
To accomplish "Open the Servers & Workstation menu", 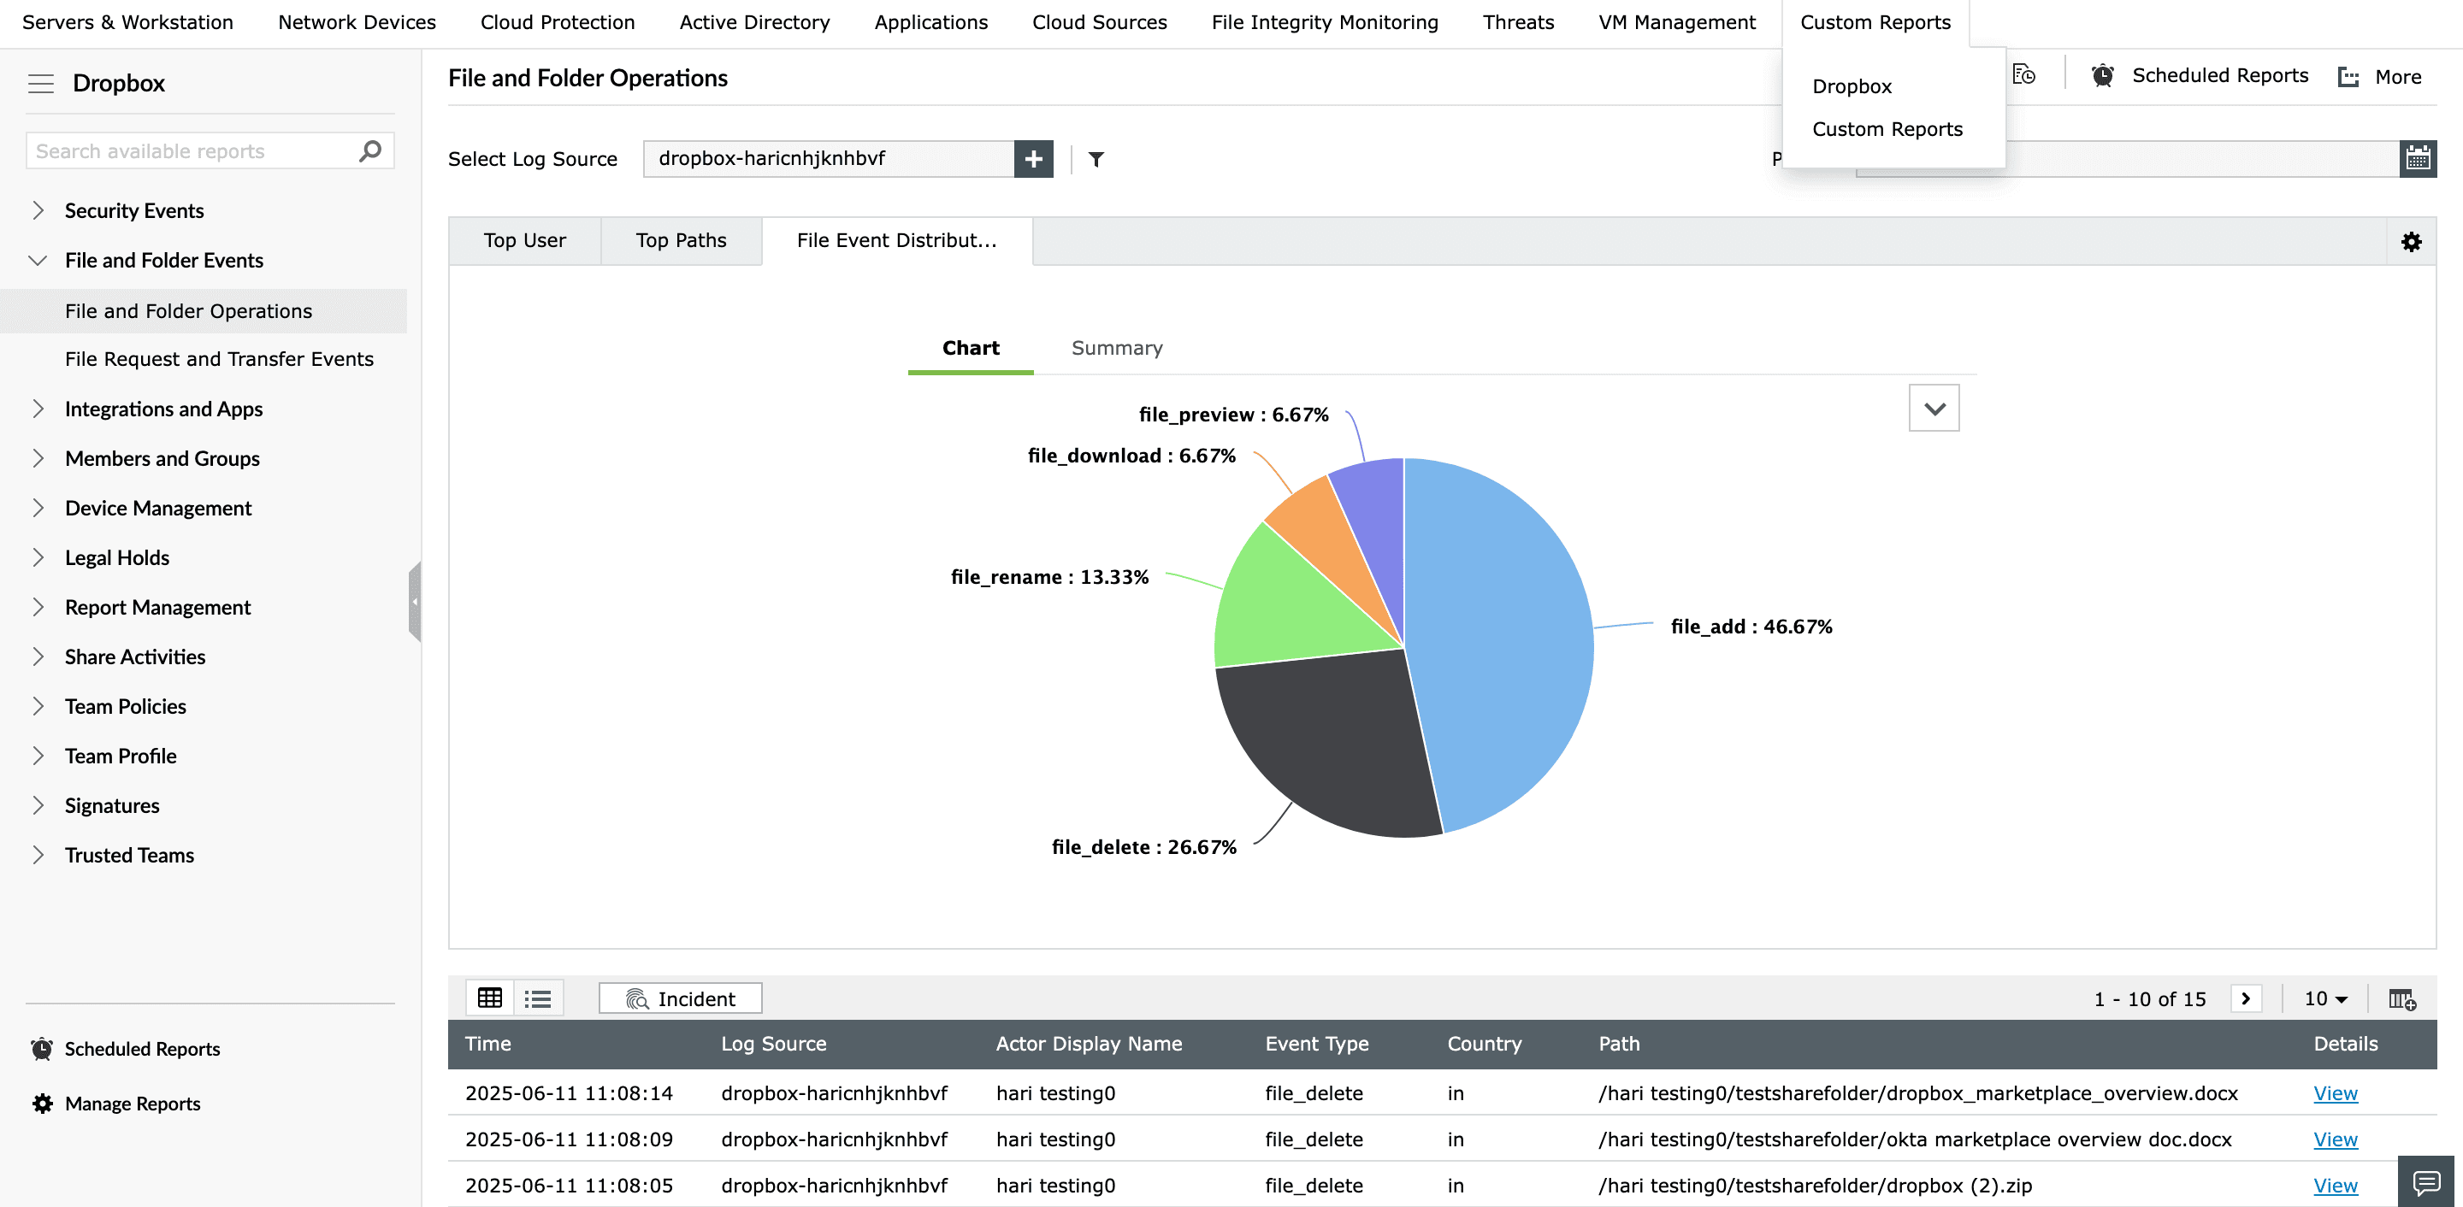I will coord(128,22).
